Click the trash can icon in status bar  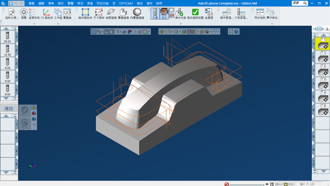[x=272, y=184]
